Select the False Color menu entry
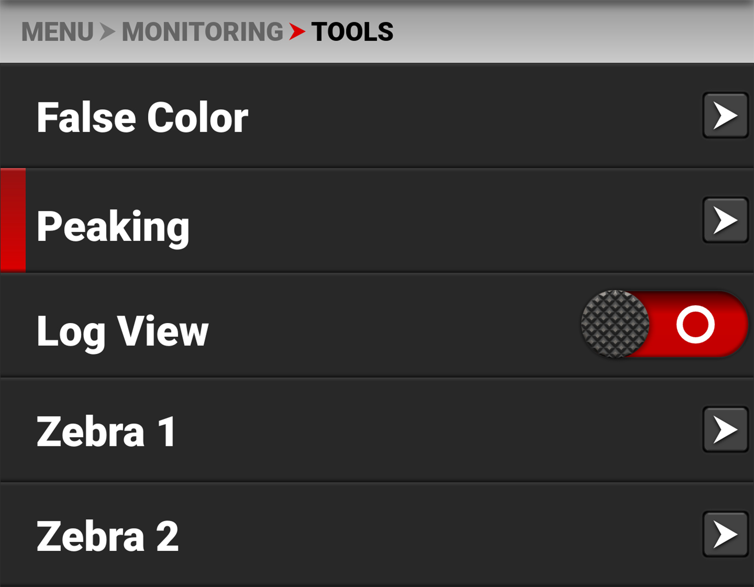Image resolution: width=754 pixels, height=587 pixels. 142,118
